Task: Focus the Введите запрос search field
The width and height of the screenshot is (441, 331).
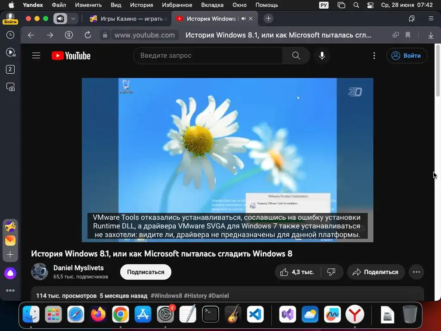Action: click(x=208, y=56)
